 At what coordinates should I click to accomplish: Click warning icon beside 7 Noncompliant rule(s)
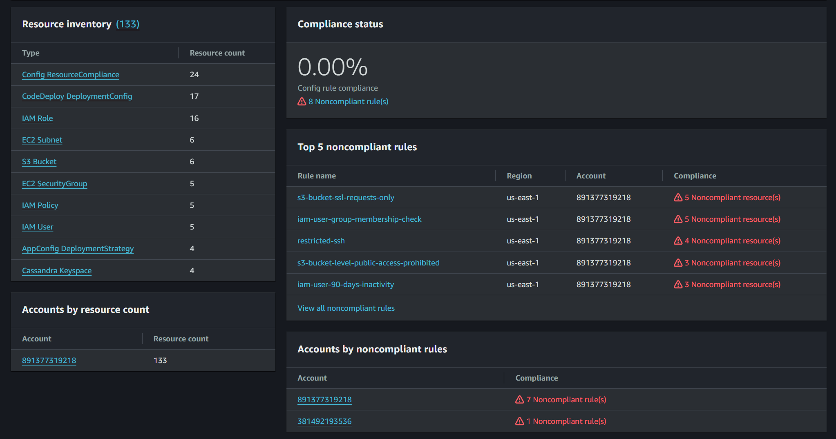[519, 400]
